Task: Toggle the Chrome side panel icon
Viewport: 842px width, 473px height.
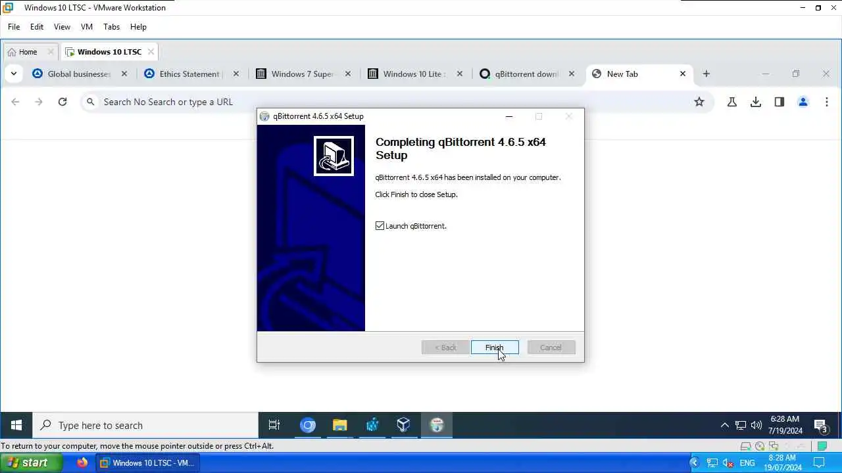Action: tap(780, 102)
